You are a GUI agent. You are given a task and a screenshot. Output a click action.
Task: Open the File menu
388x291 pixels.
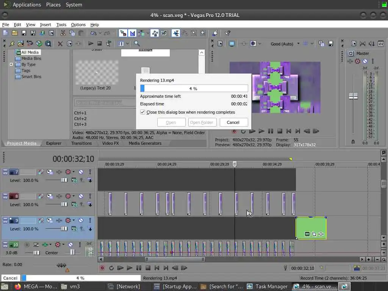click(5, 25)
